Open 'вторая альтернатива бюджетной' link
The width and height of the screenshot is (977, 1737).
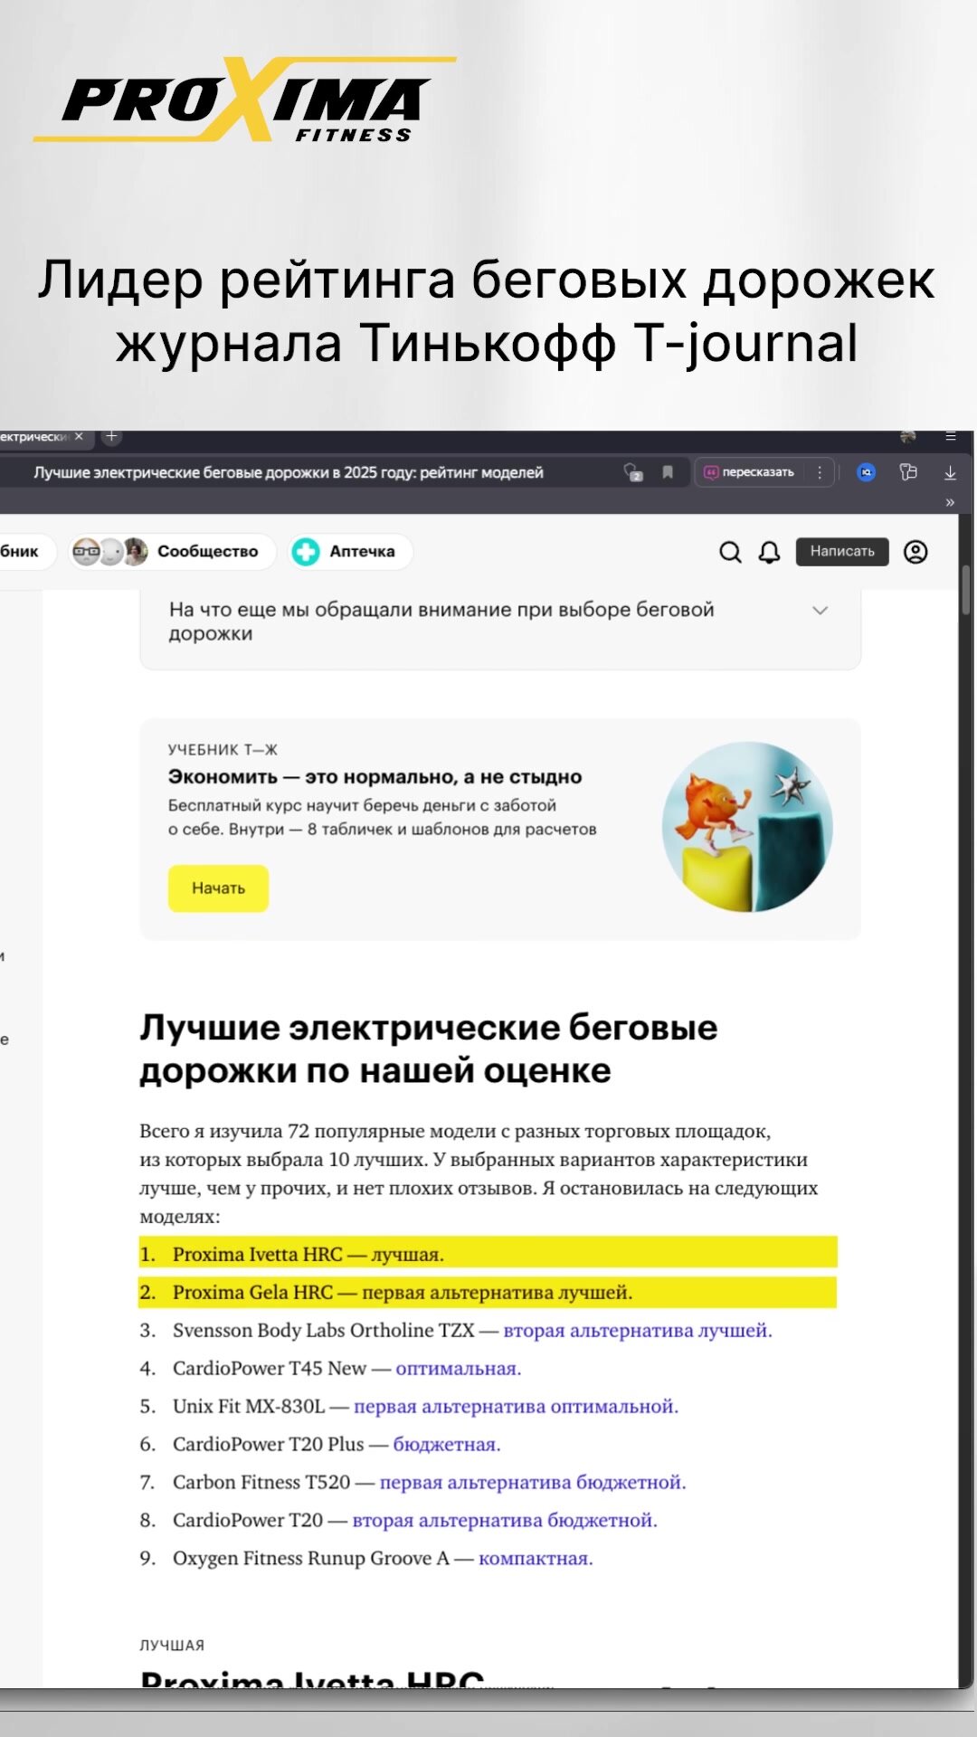click(x=505, y=1520)
